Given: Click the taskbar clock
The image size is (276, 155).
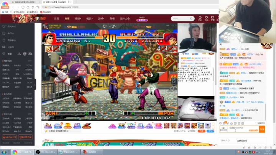Looking at the screenshot, I should click(268, 152).
